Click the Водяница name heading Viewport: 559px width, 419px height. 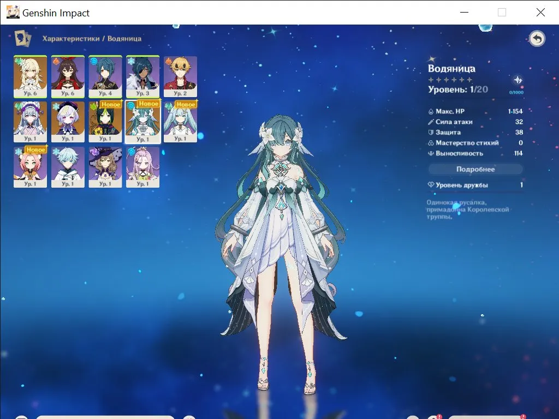pyautogui.click(x=451, y=68)
